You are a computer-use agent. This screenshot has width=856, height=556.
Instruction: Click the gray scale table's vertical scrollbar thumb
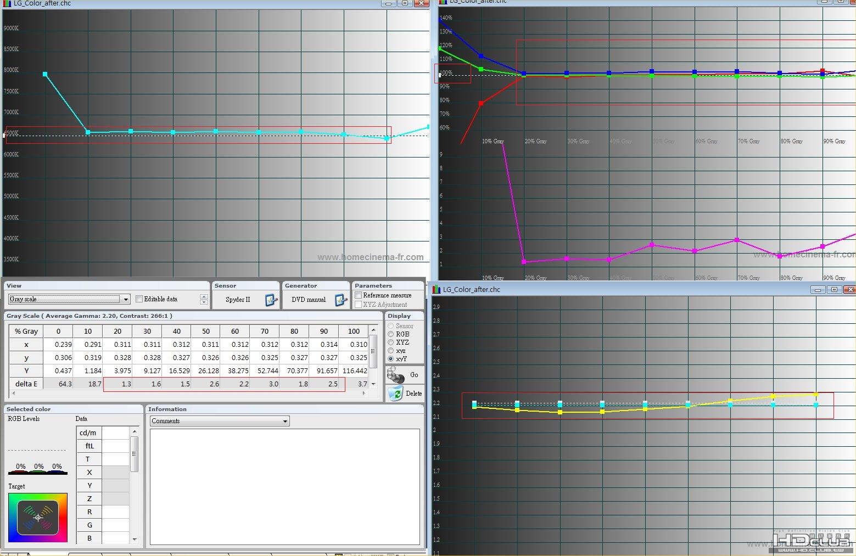[x=374, y=351]
